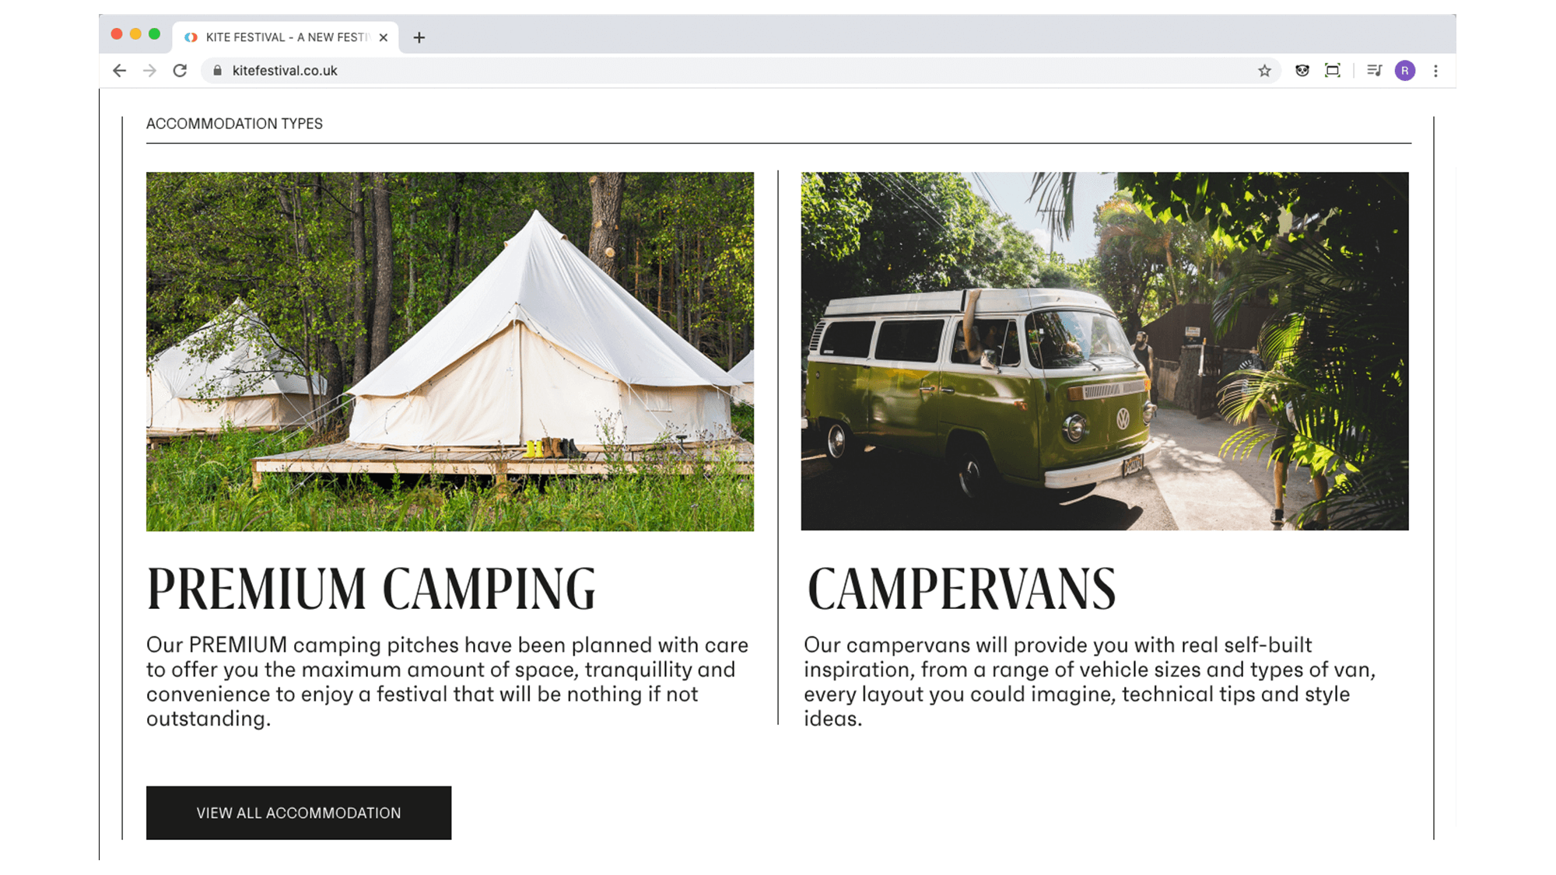Open the bell tent camping photo

tap(450, 352)
